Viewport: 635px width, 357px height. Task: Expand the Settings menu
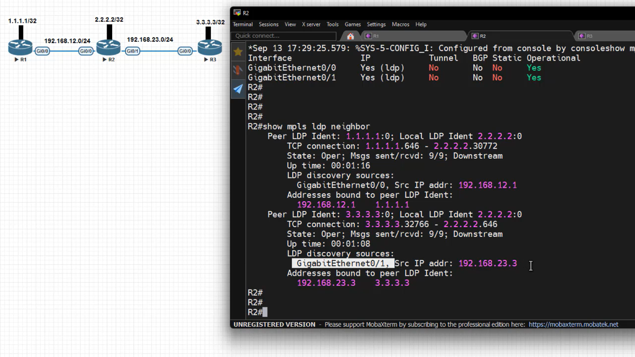pos(376,24)
